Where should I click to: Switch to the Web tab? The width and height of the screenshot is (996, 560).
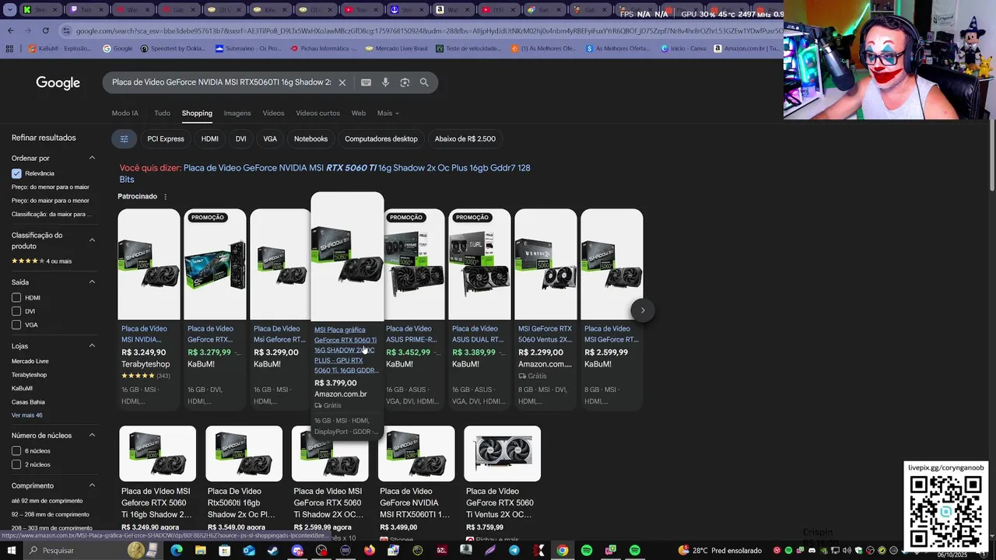click(x=359, y=113)
